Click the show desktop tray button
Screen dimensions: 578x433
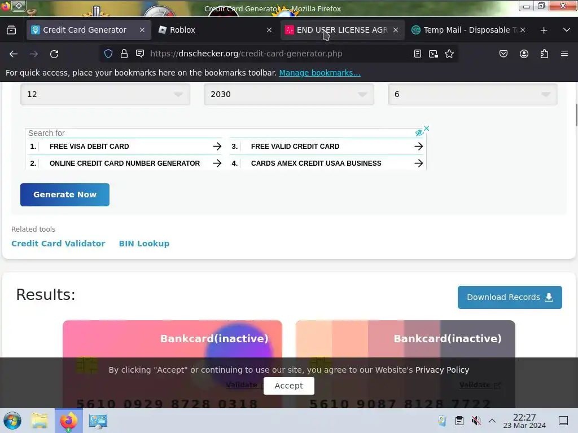[563, 421]
